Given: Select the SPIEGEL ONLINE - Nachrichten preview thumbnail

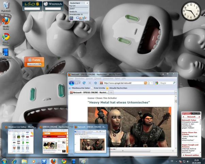Looking at the screenshot, I should pos(56,141).
